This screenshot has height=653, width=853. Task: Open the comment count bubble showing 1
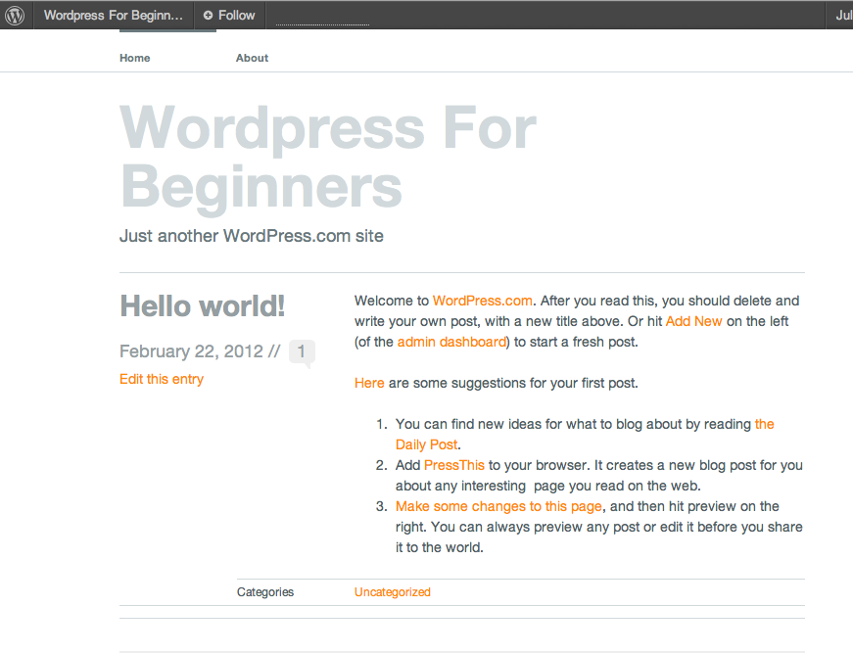pos(302,351)
